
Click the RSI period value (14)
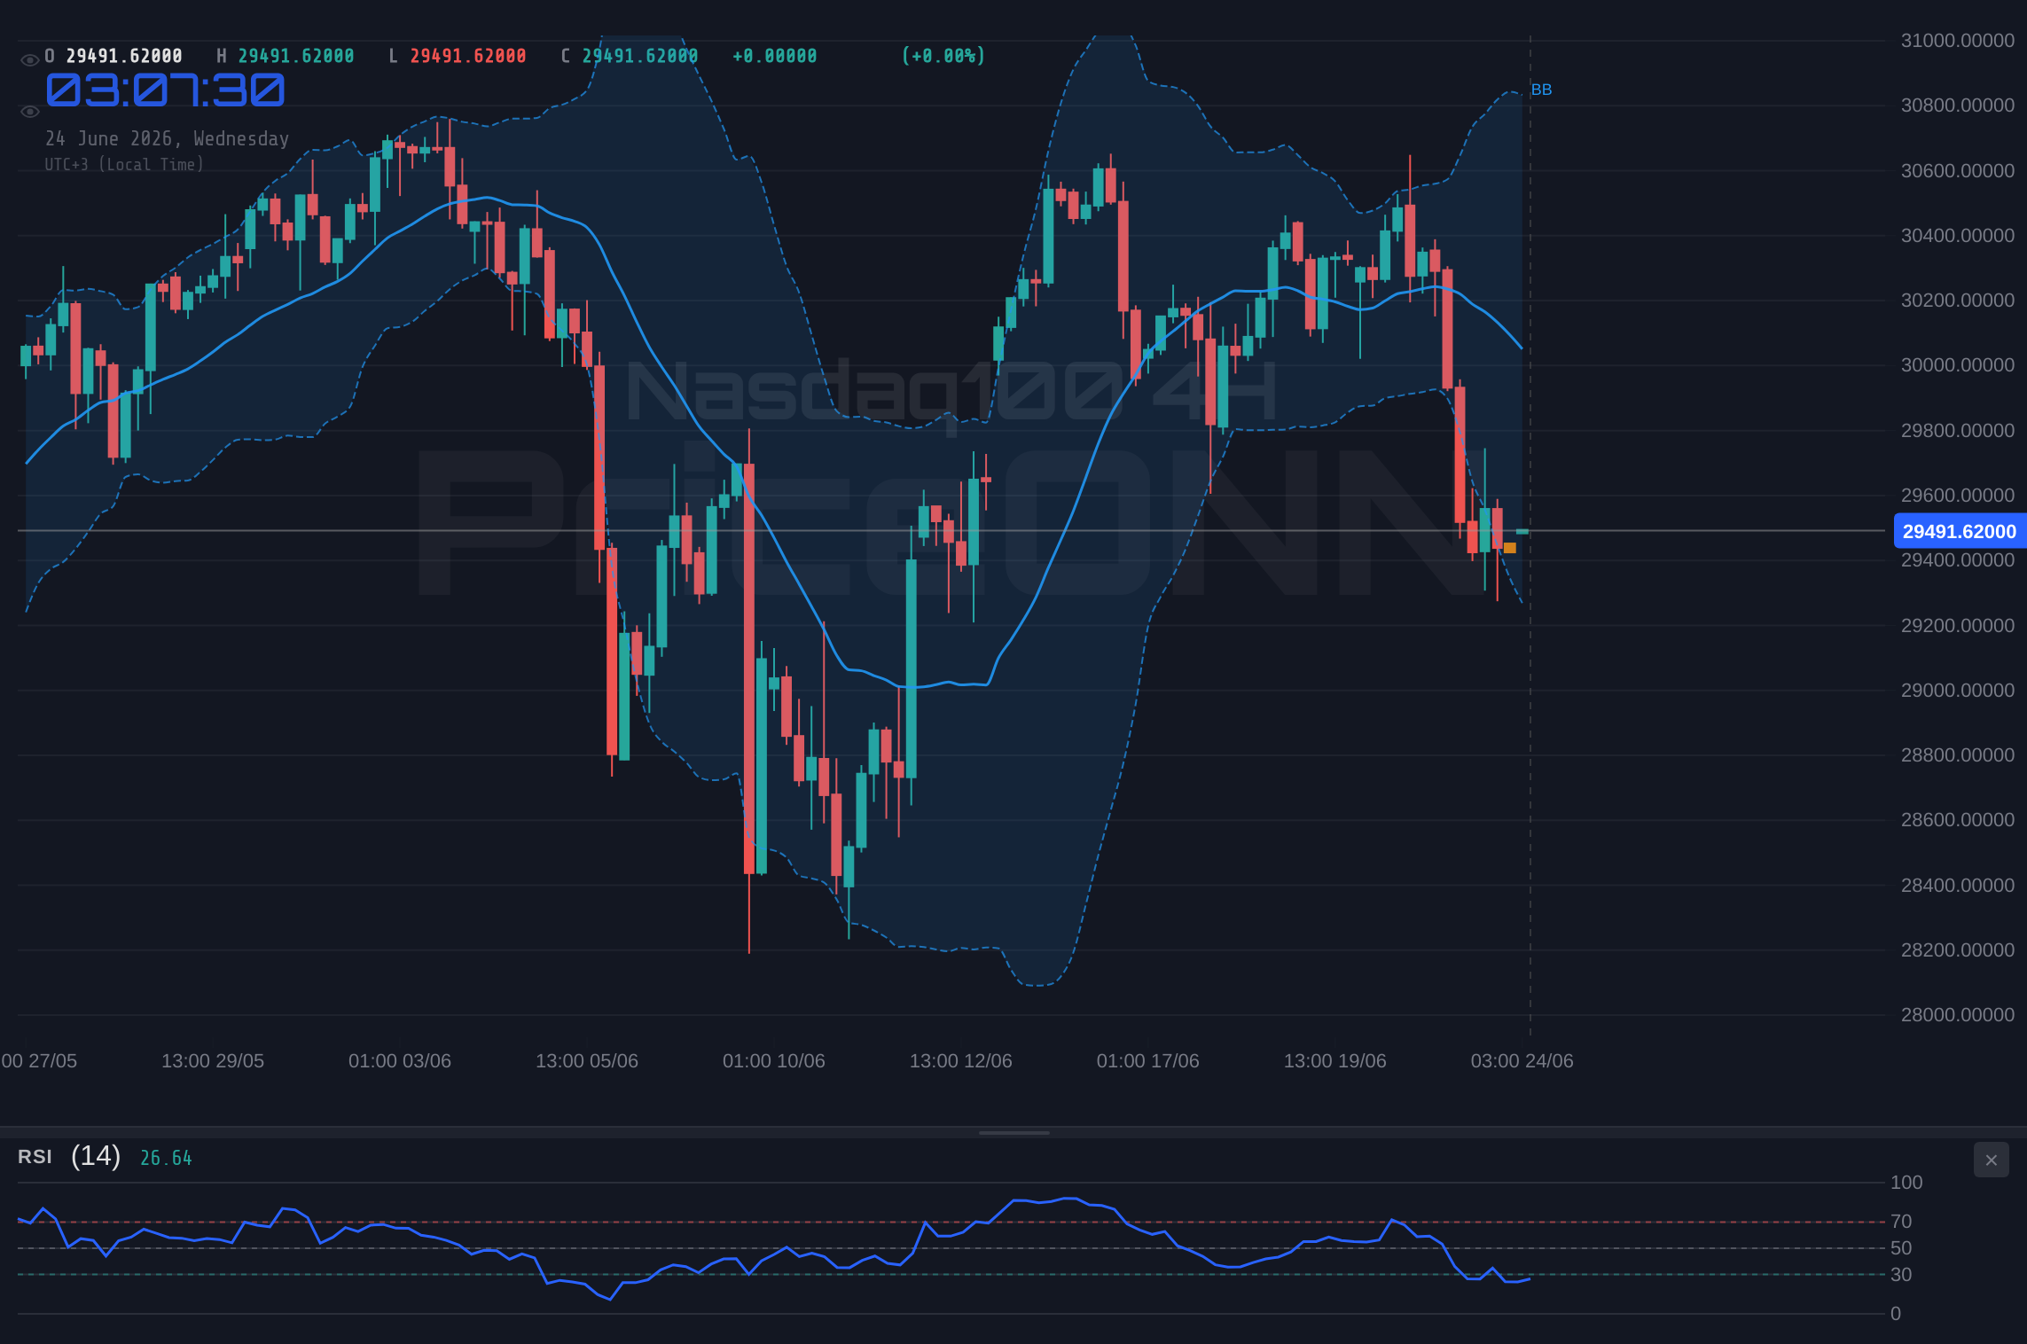pos(96,1156)
